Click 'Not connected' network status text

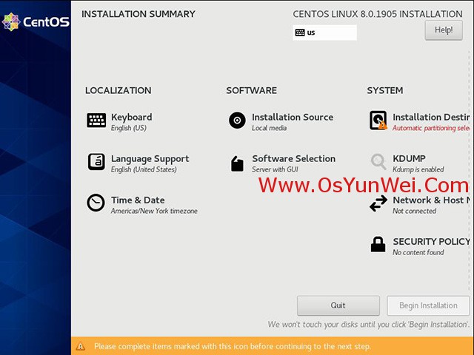click(x=414, y=211)
